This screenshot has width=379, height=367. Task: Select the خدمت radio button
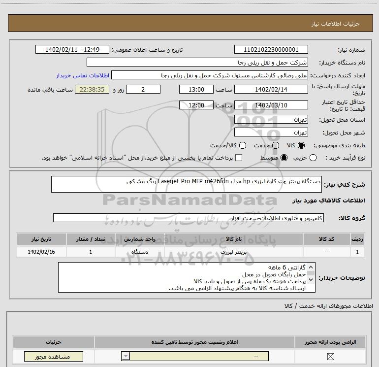[276, 145]
